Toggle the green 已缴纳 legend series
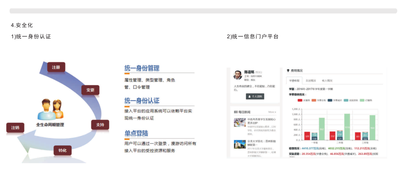Image resolution: width=400 pixels, height=176 pixels. (361, 100)
